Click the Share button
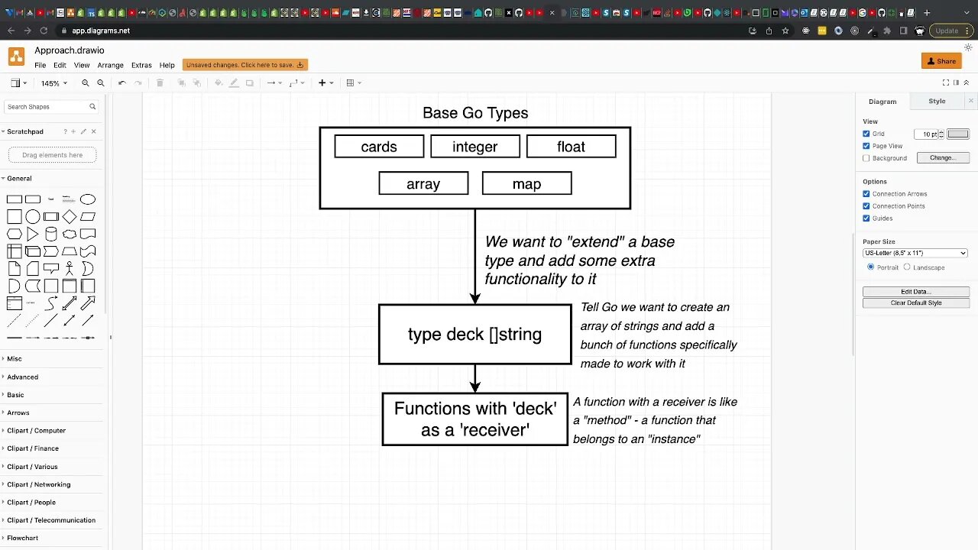 point(941,61)
